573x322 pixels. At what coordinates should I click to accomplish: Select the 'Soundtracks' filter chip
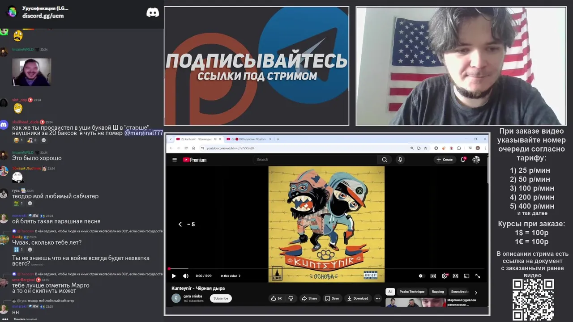459,292
